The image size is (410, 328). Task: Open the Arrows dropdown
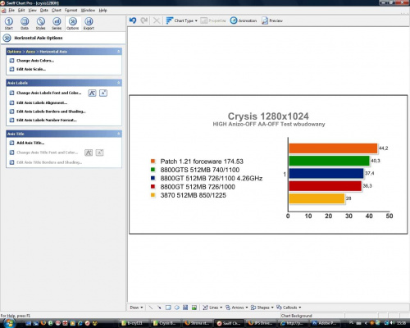tap(236, 307)
